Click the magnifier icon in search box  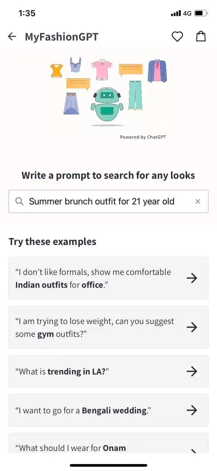click(x=19, y=201)
